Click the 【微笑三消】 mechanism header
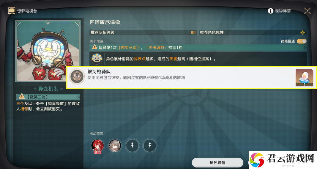Viewport: 317px width, 169px height. point(48,97)
